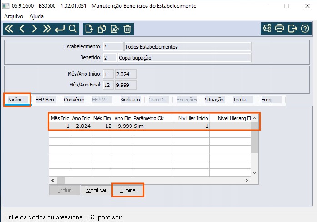Open the search magnifier icon
317x222 pixels.
pos(73,29)
